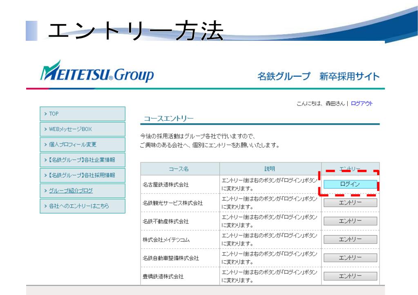
Task: Select the 名鉄観光サービス株式会社 course name cell
Action: [x=180, y=203]
